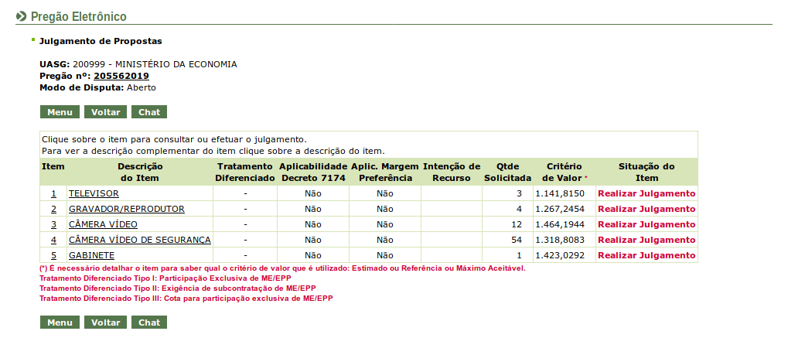This screenshot has width=788, height=355.
Task: Click the top Voltar button
Action: click(x=105, y=112)
